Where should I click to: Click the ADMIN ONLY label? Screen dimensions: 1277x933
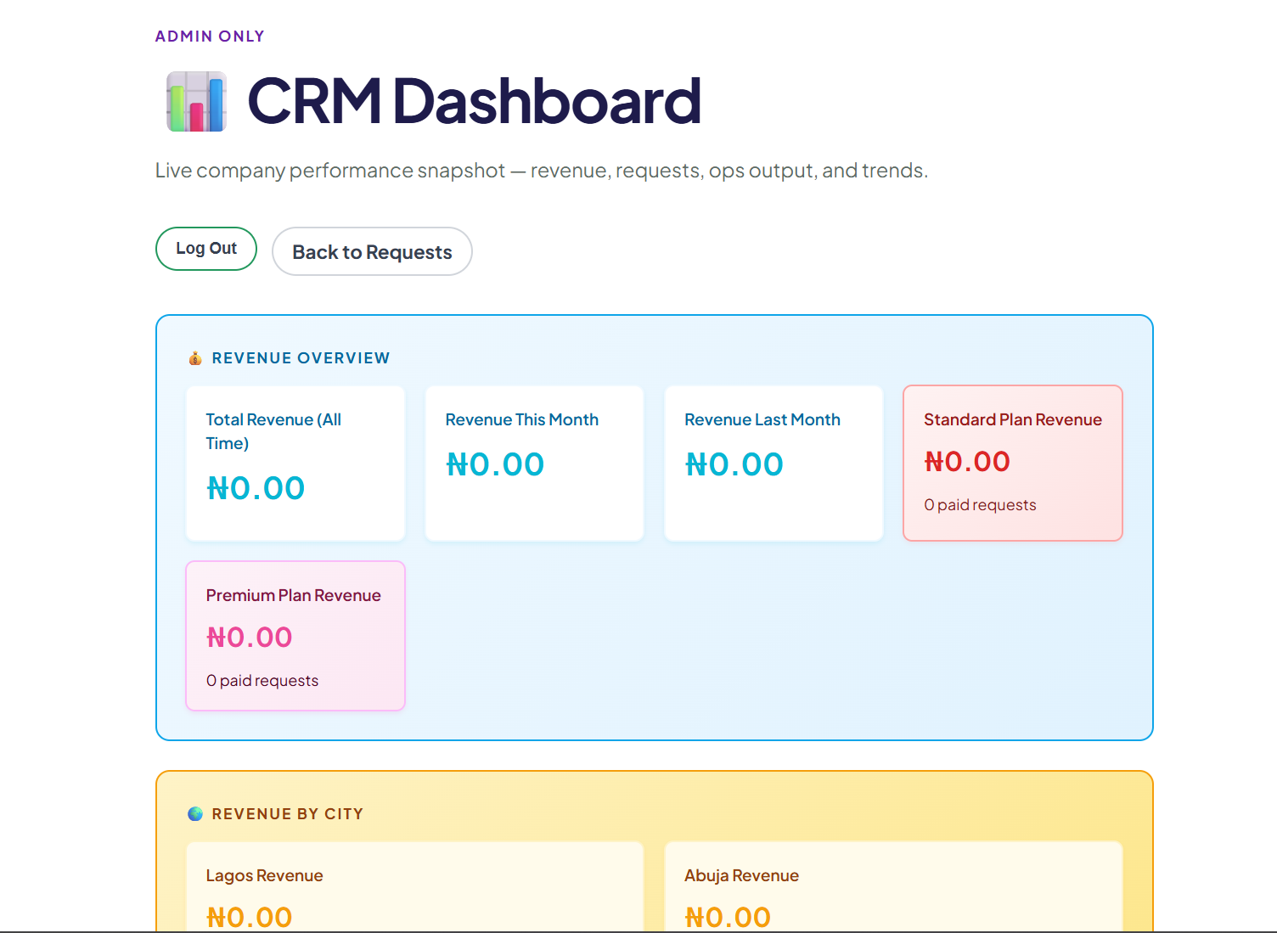point(209,36)
